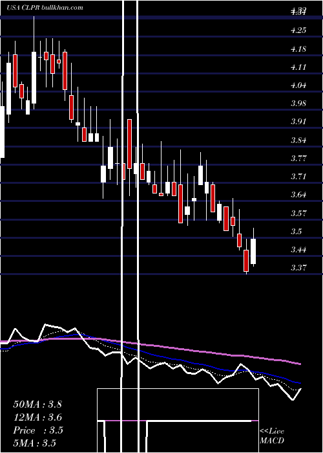Image resolution: width=323 pixels, height=453 pixels.
Task: Click the 4.04 price axis label
Action: 298,85
